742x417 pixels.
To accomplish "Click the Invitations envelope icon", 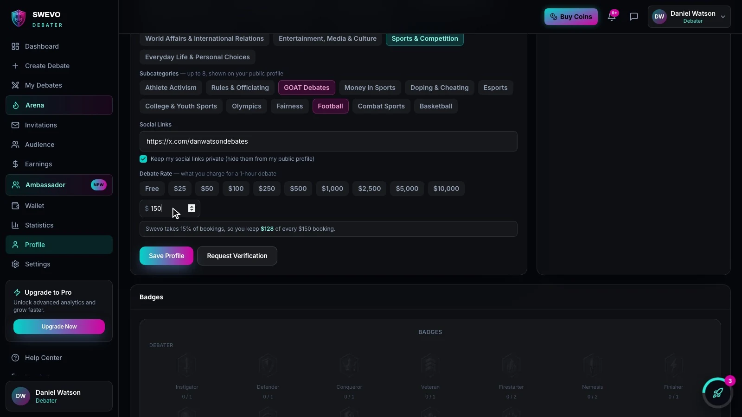I will coord(15,125).
